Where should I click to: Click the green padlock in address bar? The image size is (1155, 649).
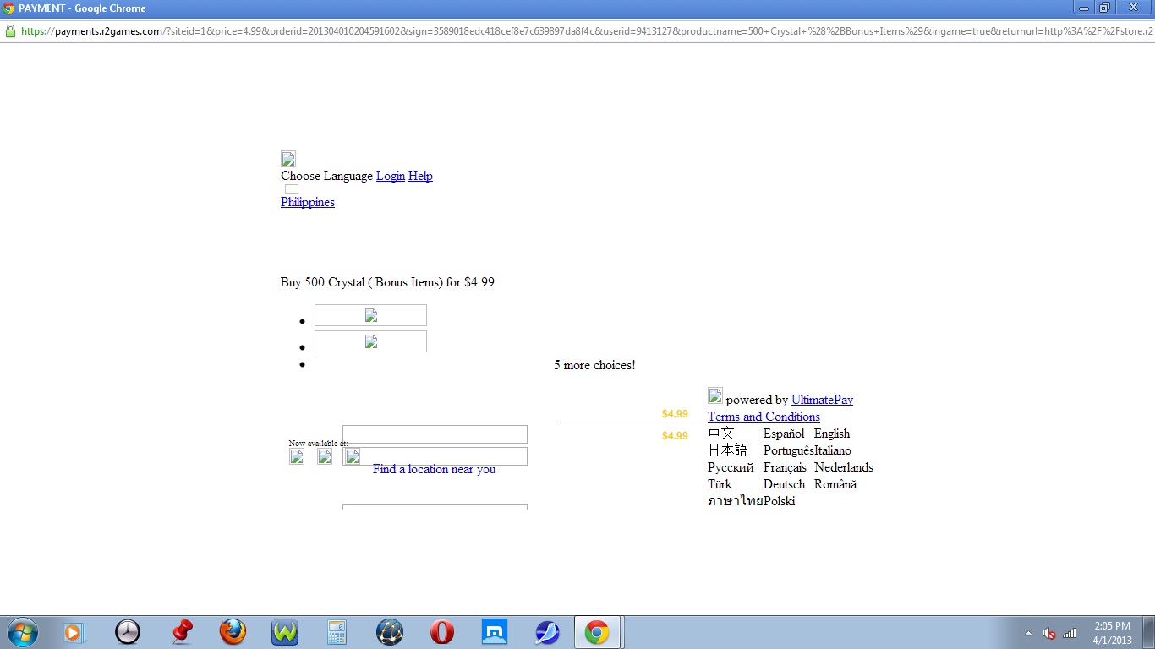tap(10, 31)
